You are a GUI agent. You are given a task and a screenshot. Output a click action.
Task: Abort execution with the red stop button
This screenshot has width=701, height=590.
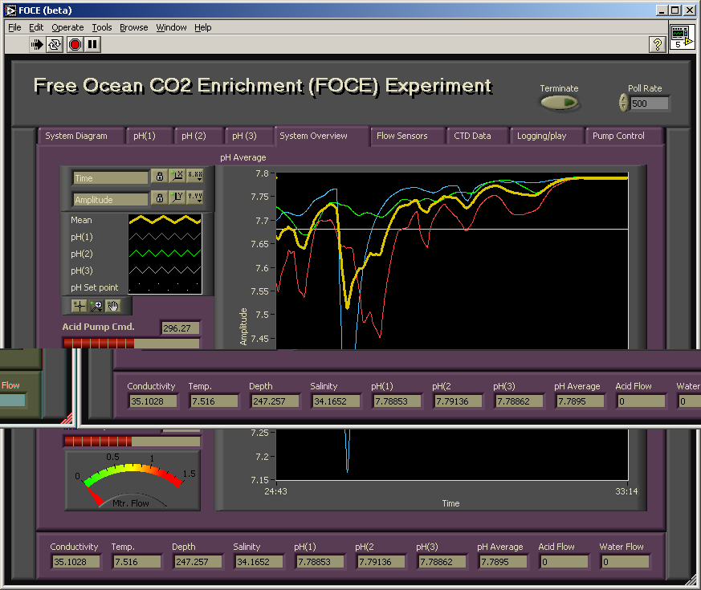click(75, 44)
